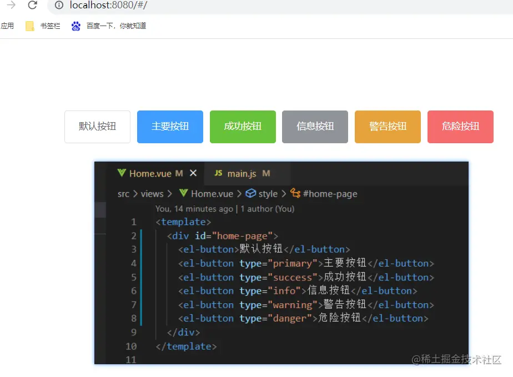Click the green 成功按钮 button

[243, 127]
